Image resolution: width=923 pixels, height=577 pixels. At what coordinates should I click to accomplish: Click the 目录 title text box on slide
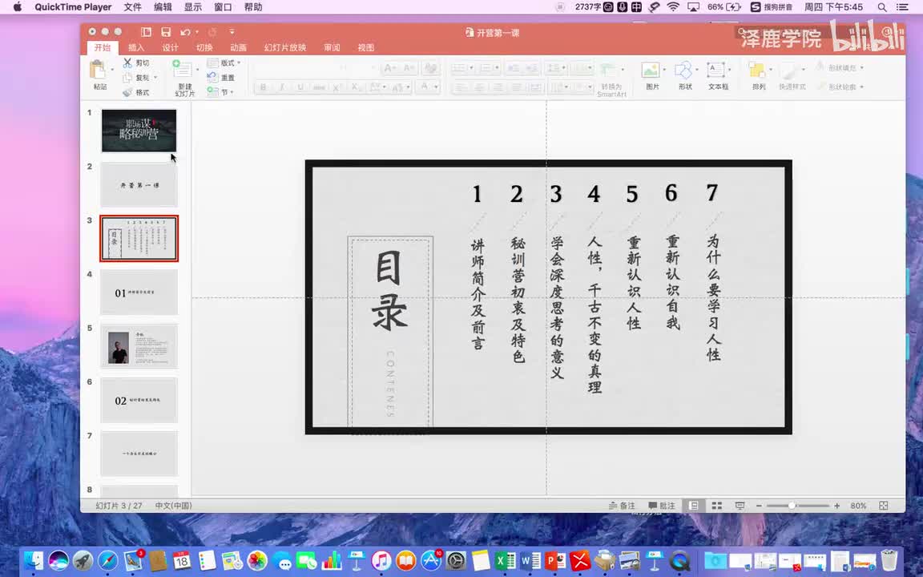click(390, 290)
